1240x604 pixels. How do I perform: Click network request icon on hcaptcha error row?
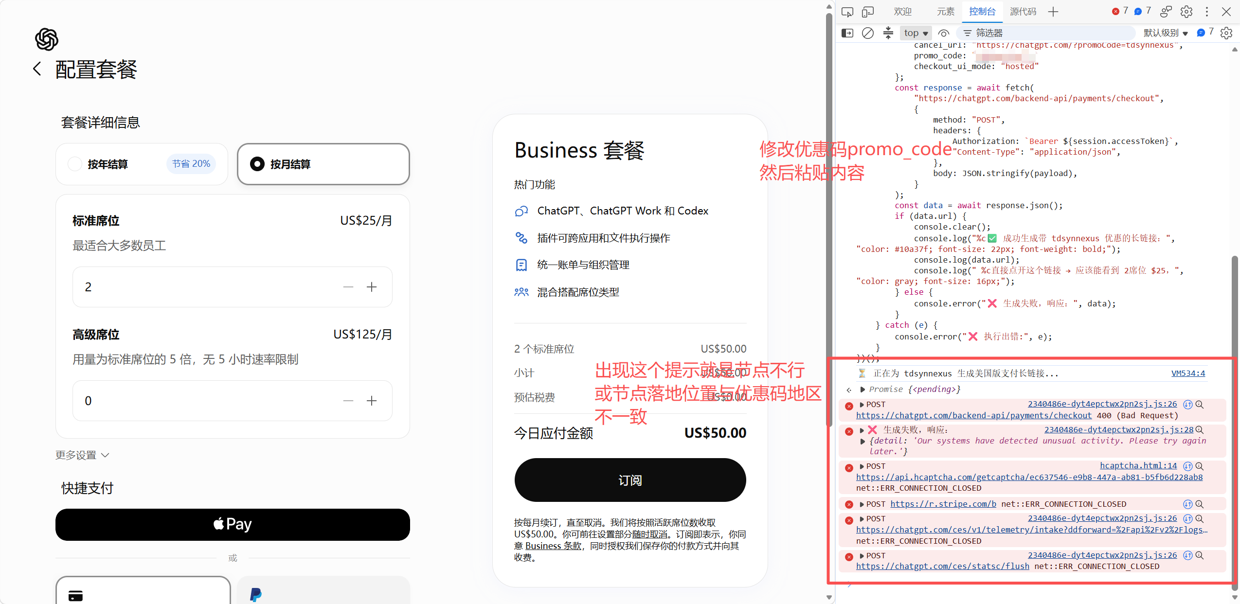(1188, 466)
